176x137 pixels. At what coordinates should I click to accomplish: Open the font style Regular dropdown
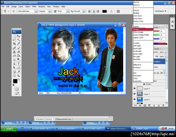50,11
